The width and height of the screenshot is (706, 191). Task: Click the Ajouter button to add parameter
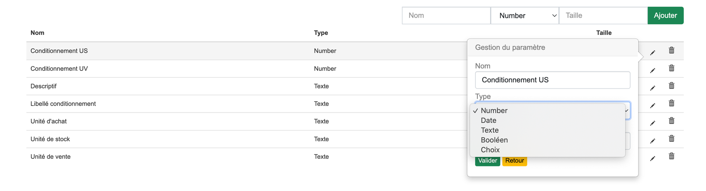(665, 15)
